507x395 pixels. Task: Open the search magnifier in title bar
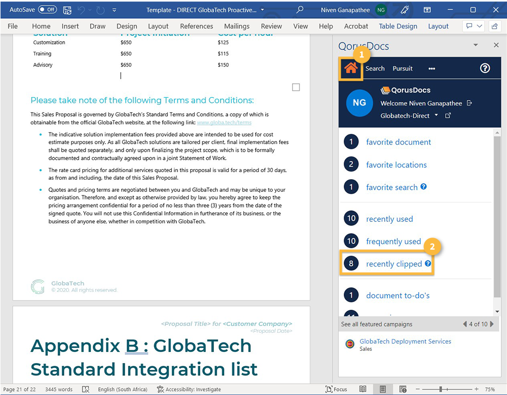(x=300, y=10)
